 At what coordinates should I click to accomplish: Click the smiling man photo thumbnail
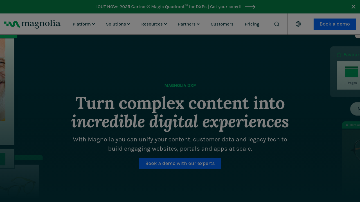(x=3, y=79)
